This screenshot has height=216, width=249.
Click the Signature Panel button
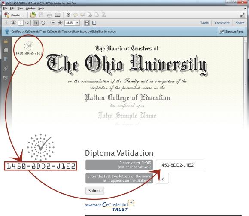231,32
